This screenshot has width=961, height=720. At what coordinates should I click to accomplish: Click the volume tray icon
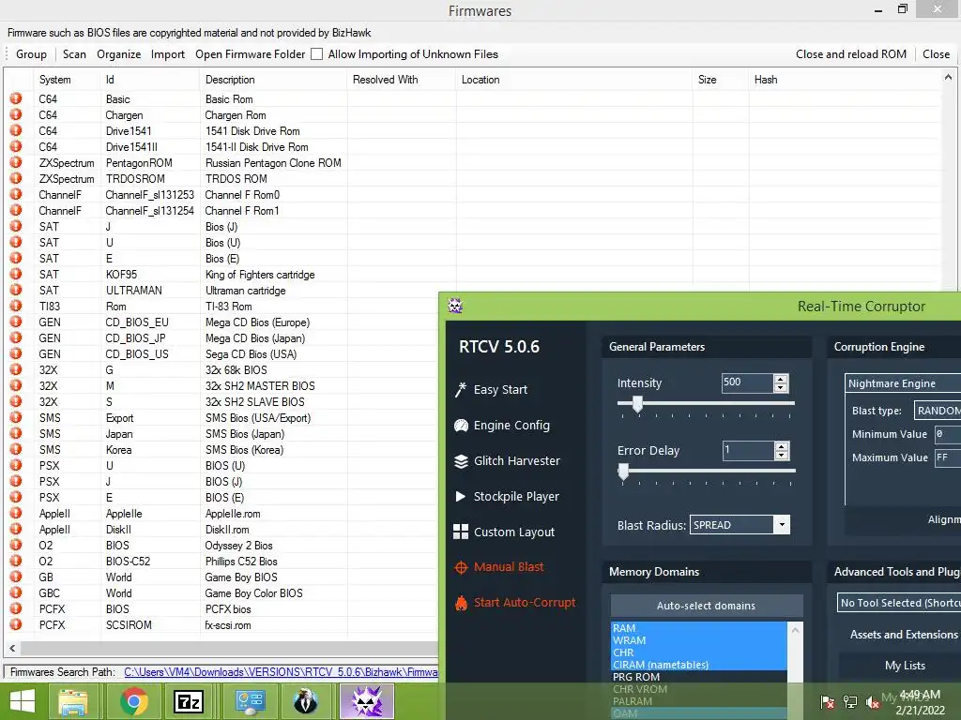[x=872, y=702]
